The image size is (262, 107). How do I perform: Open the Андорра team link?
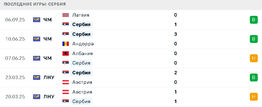coord(83,44)
